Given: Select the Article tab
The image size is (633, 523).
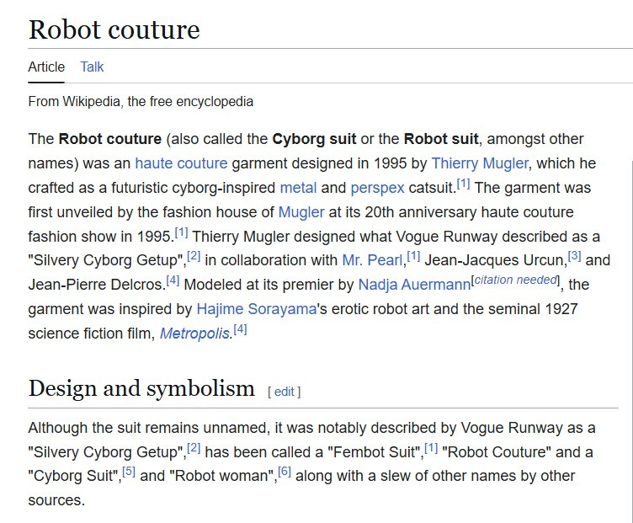Looking at the screenshot, I should (x=46, y=67).
